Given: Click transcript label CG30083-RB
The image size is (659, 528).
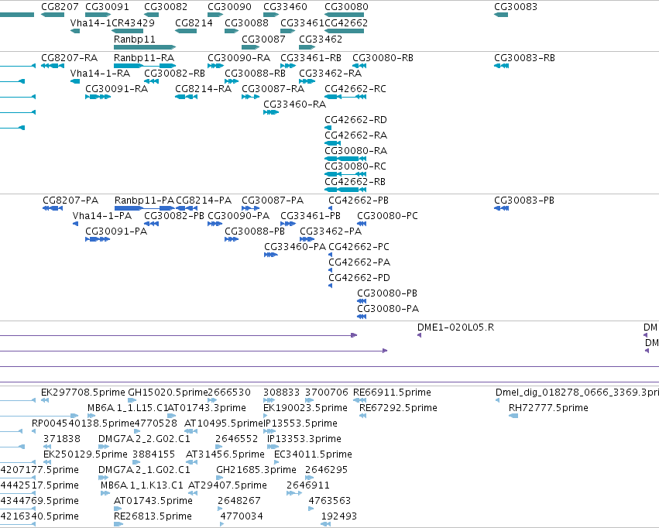Looking at the screenshot, I should (x=524, y=58).
